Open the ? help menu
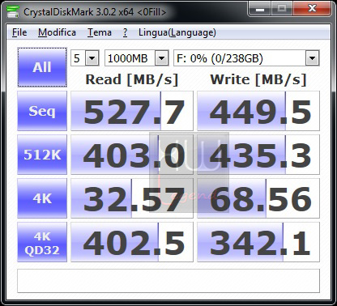 tap(125, 32)
